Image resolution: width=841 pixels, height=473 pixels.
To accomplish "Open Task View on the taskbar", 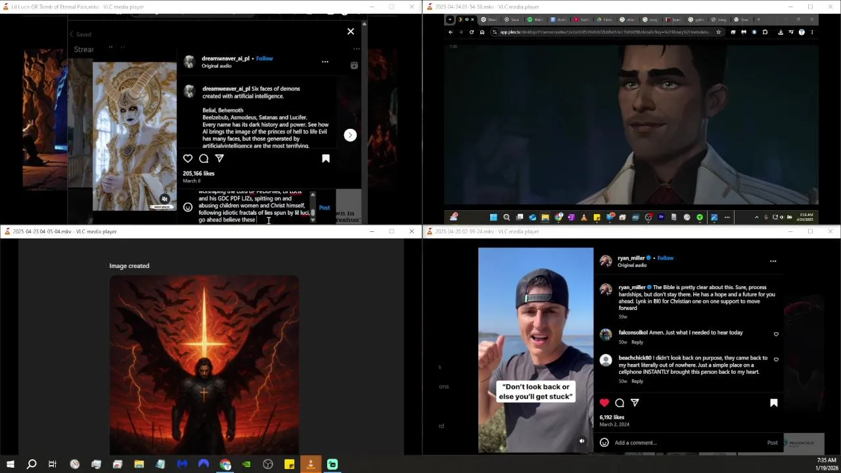I will pyautogui.click(x=53, y=464).
